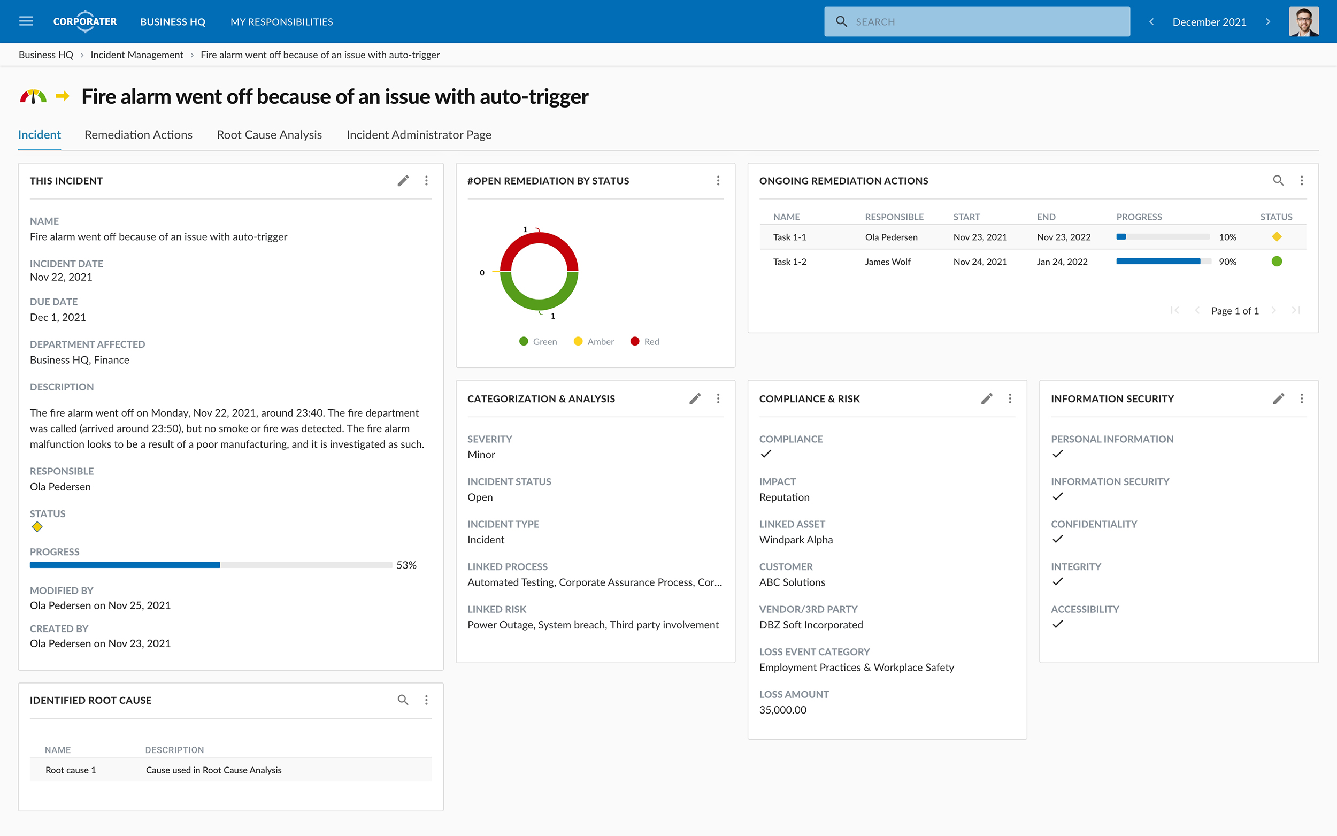Search within Identified Root Cause panel

(403, 700)
